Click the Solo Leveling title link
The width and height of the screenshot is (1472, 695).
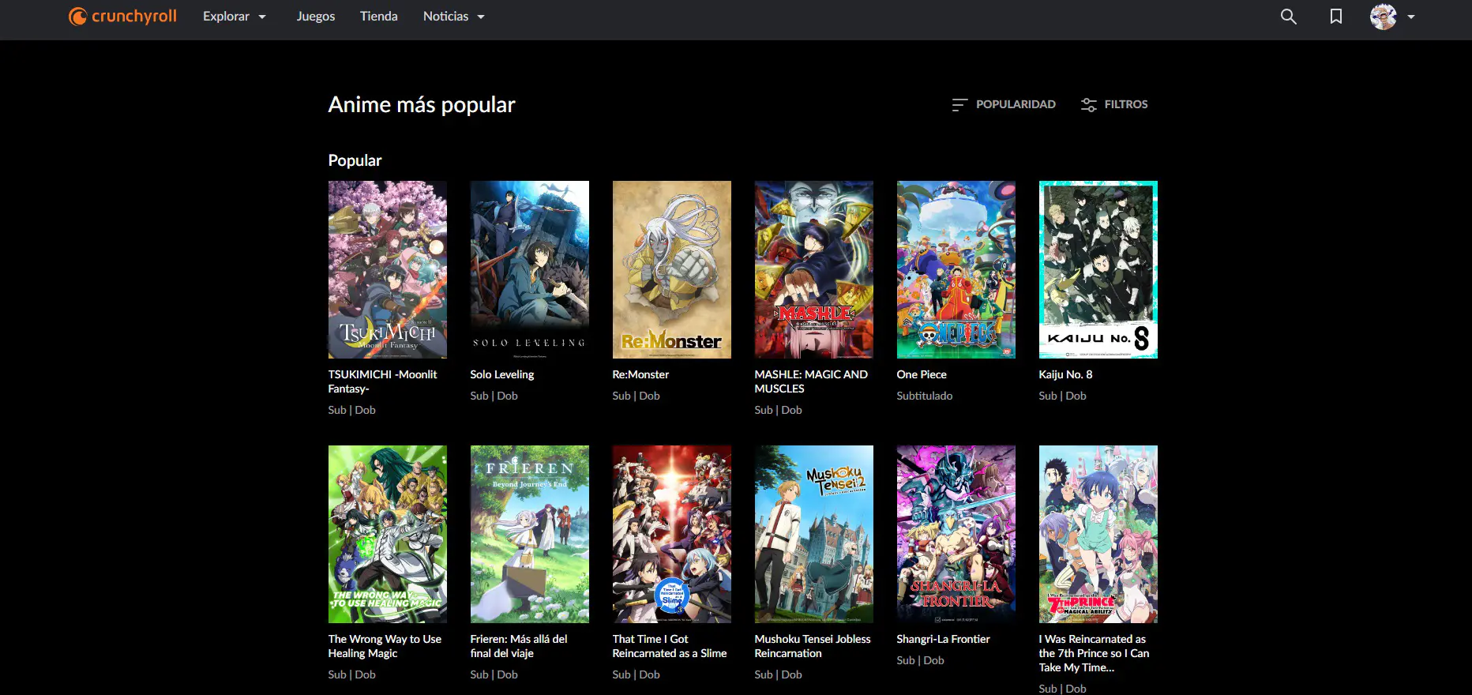click(502, 374)
